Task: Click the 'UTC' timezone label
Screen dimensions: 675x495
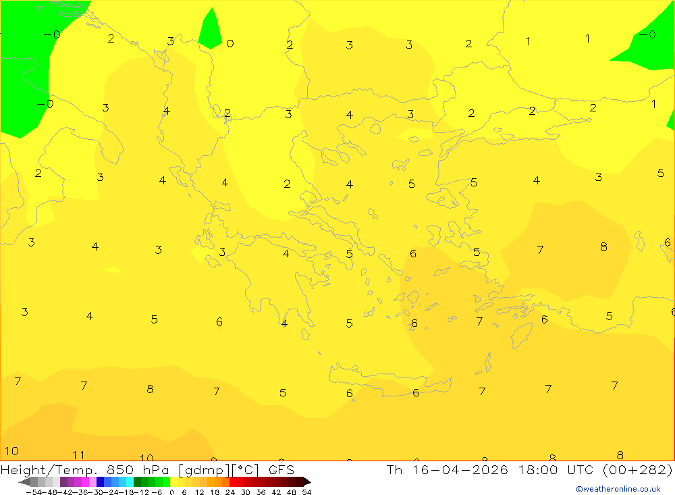Action: click(580, 469)
